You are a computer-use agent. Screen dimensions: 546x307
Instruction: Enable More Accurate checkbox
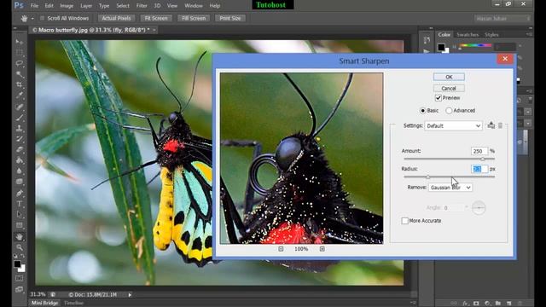(x=404, y=221)
